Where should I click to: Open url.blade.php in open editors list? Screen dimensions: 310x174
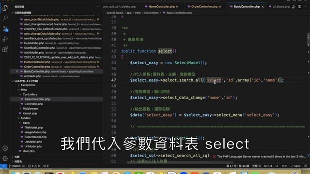[32, 76]
